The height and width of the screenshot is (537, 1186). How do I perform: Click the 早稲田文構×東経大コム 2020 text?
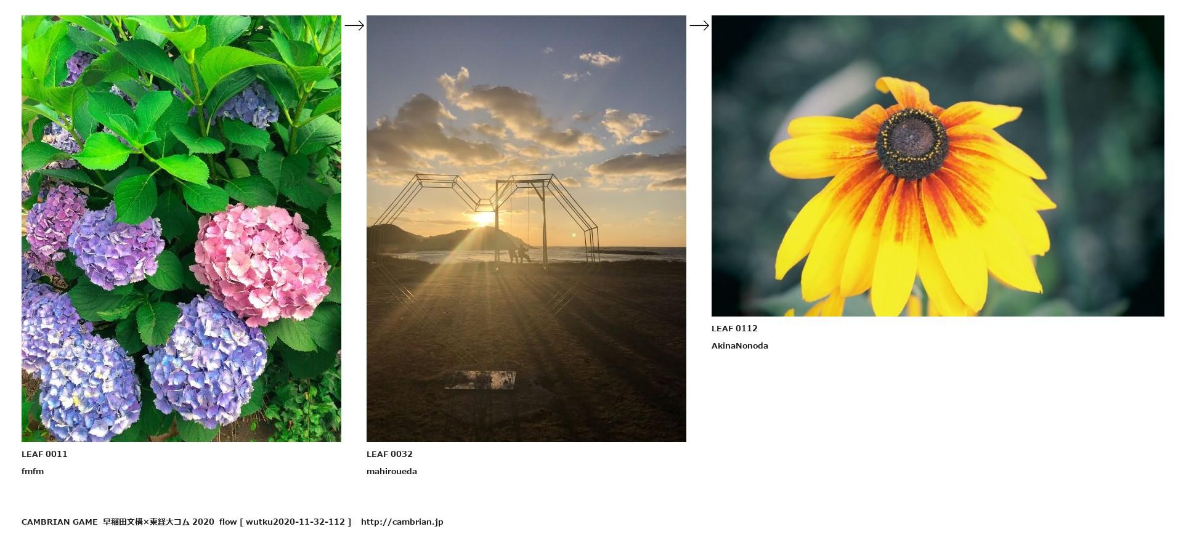click(x=158, y=522)
